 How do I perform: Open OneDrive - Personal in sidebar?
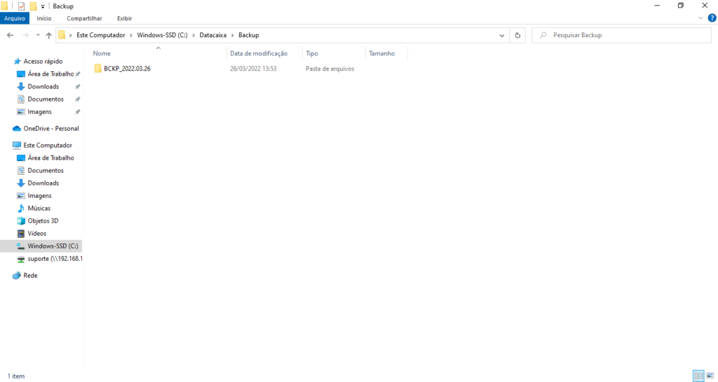[50, 129]
